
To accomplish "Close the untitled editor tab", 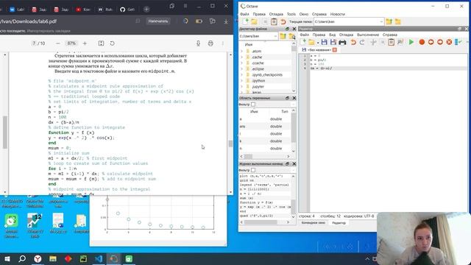I will (x=335, y=50).
